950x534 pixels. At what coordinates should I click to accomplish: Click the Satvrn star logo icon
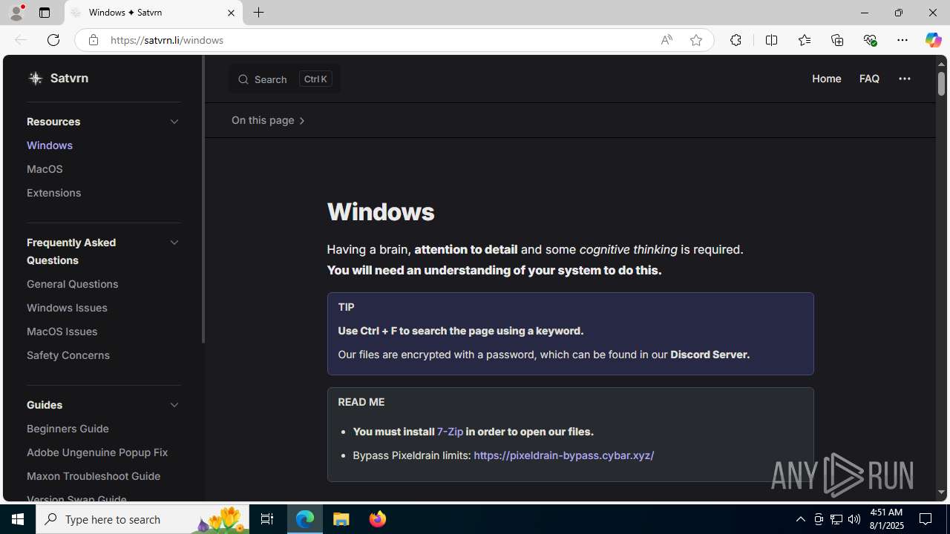pyautogui.click(x=35, y=78)
